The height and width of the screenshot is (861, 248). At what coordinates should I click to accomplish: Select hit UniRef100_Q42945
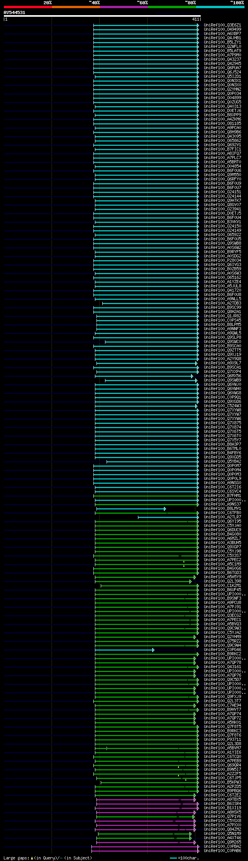(222, 64)
